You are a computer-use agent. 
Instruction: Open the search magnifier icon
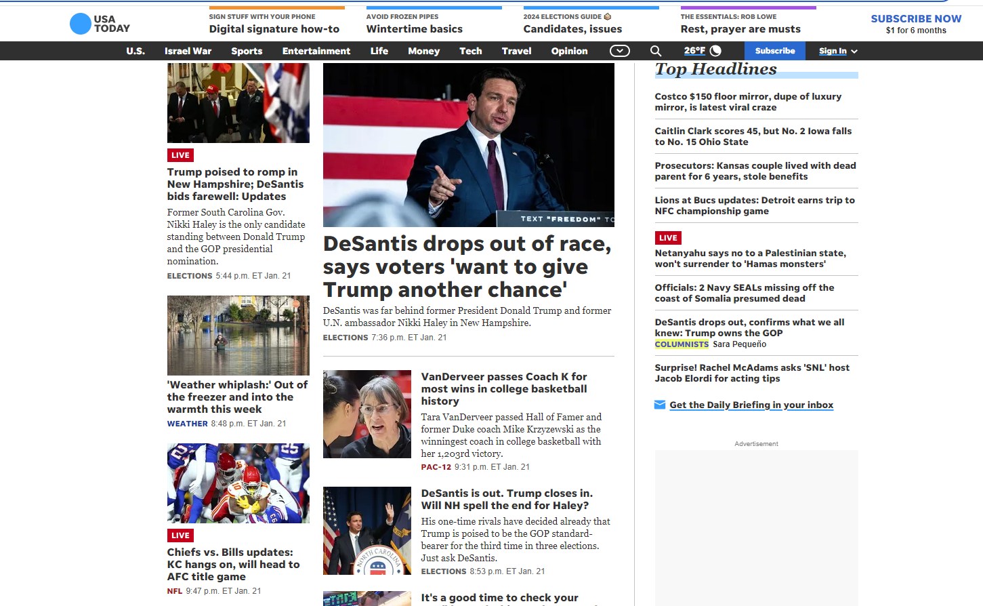(x=656, y=51)
